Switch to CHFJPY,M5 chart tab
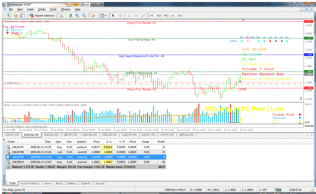This screenshot has height=194, width=316. click(167, 135)
